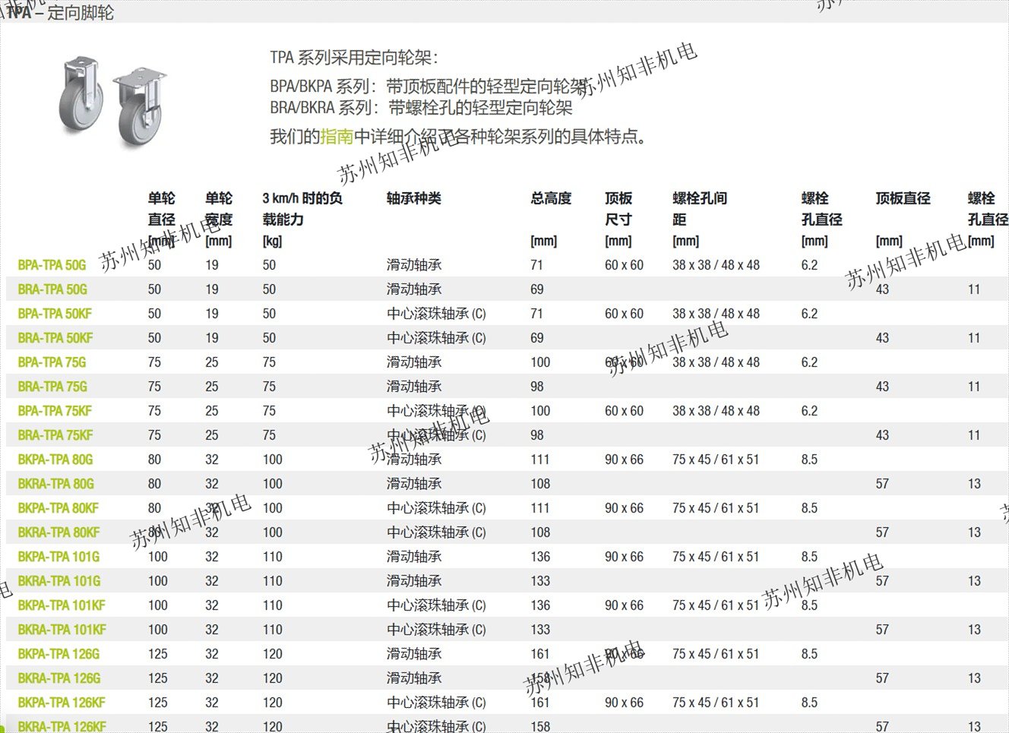Select the BPA-TPA 50KF product link

coord(55,314)
